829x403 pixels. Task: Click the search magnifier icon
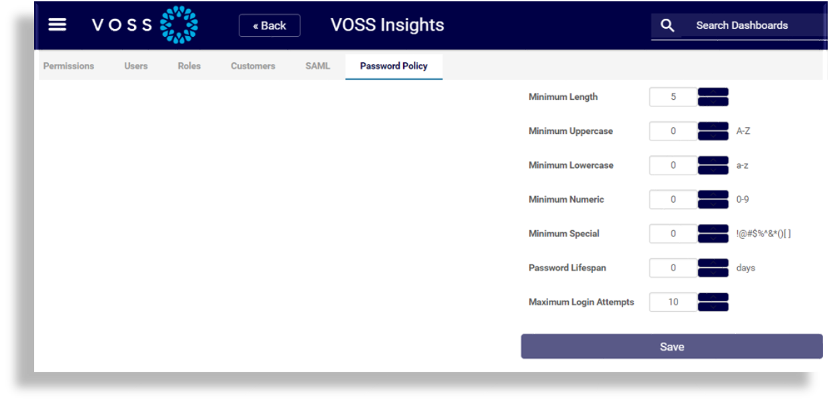(667, 24)
